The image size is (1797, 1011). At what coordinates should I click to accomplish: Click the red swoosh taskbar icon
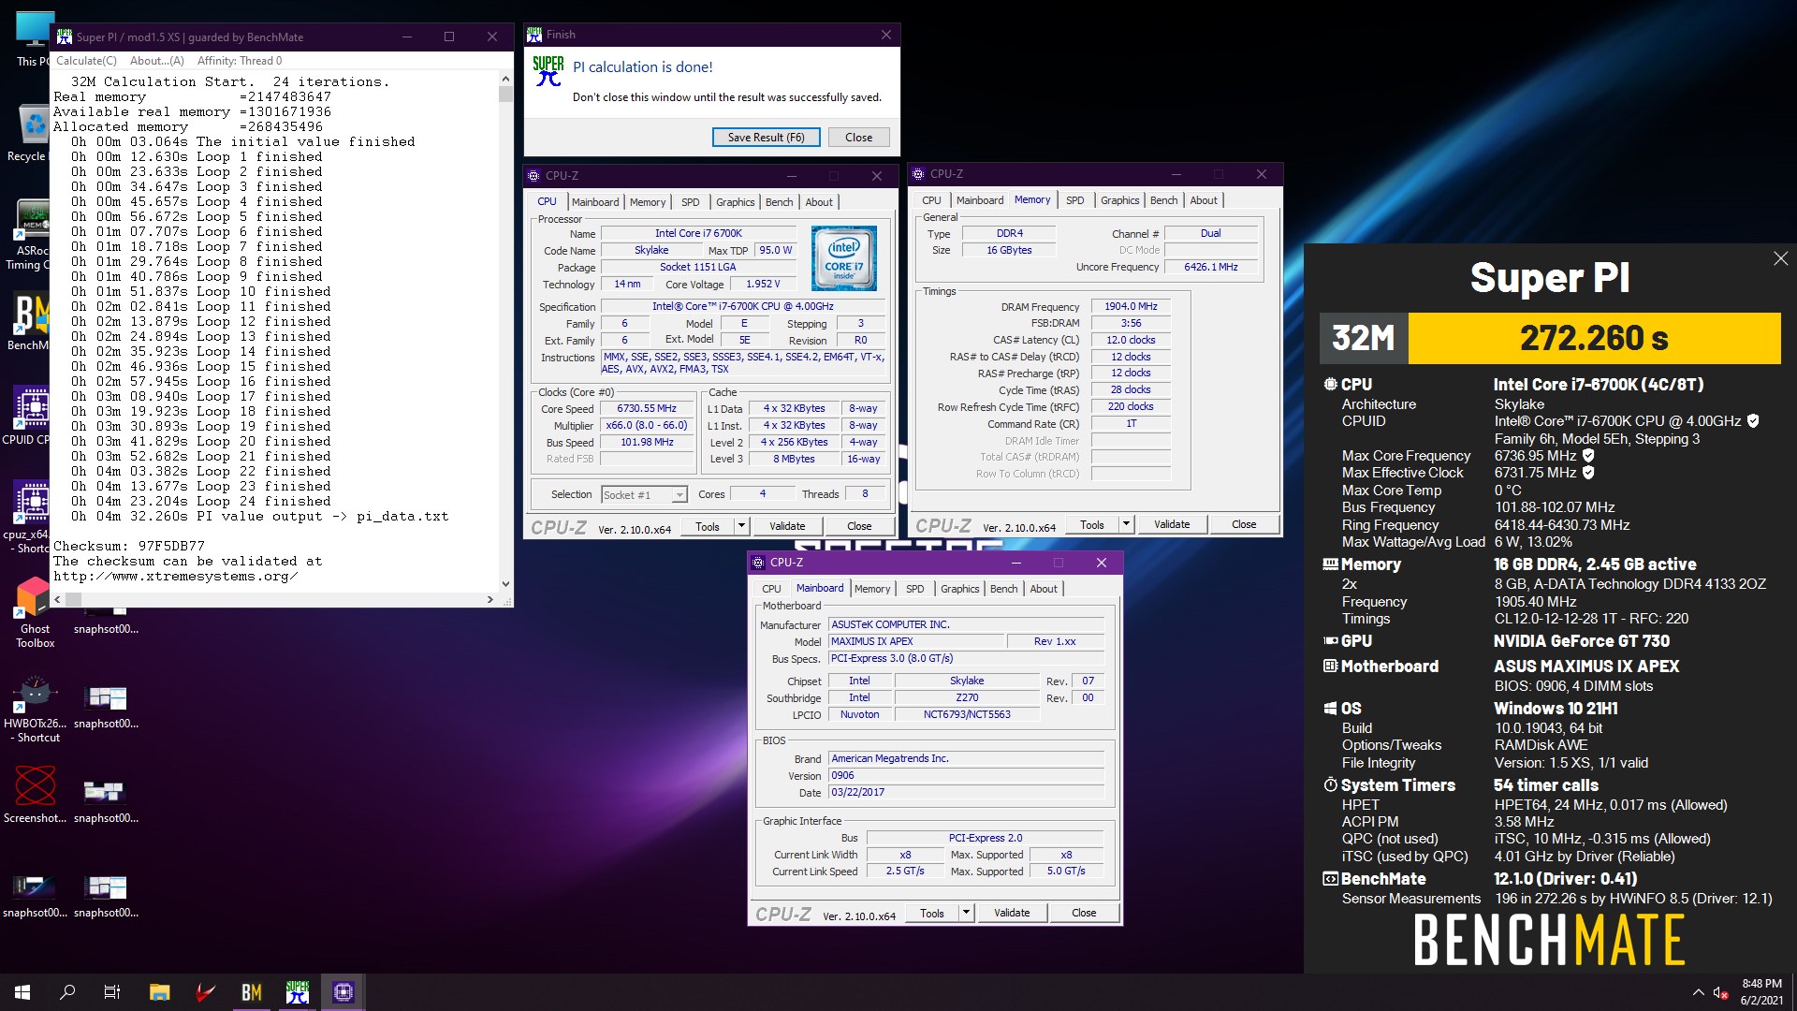[x=205, y=992]
